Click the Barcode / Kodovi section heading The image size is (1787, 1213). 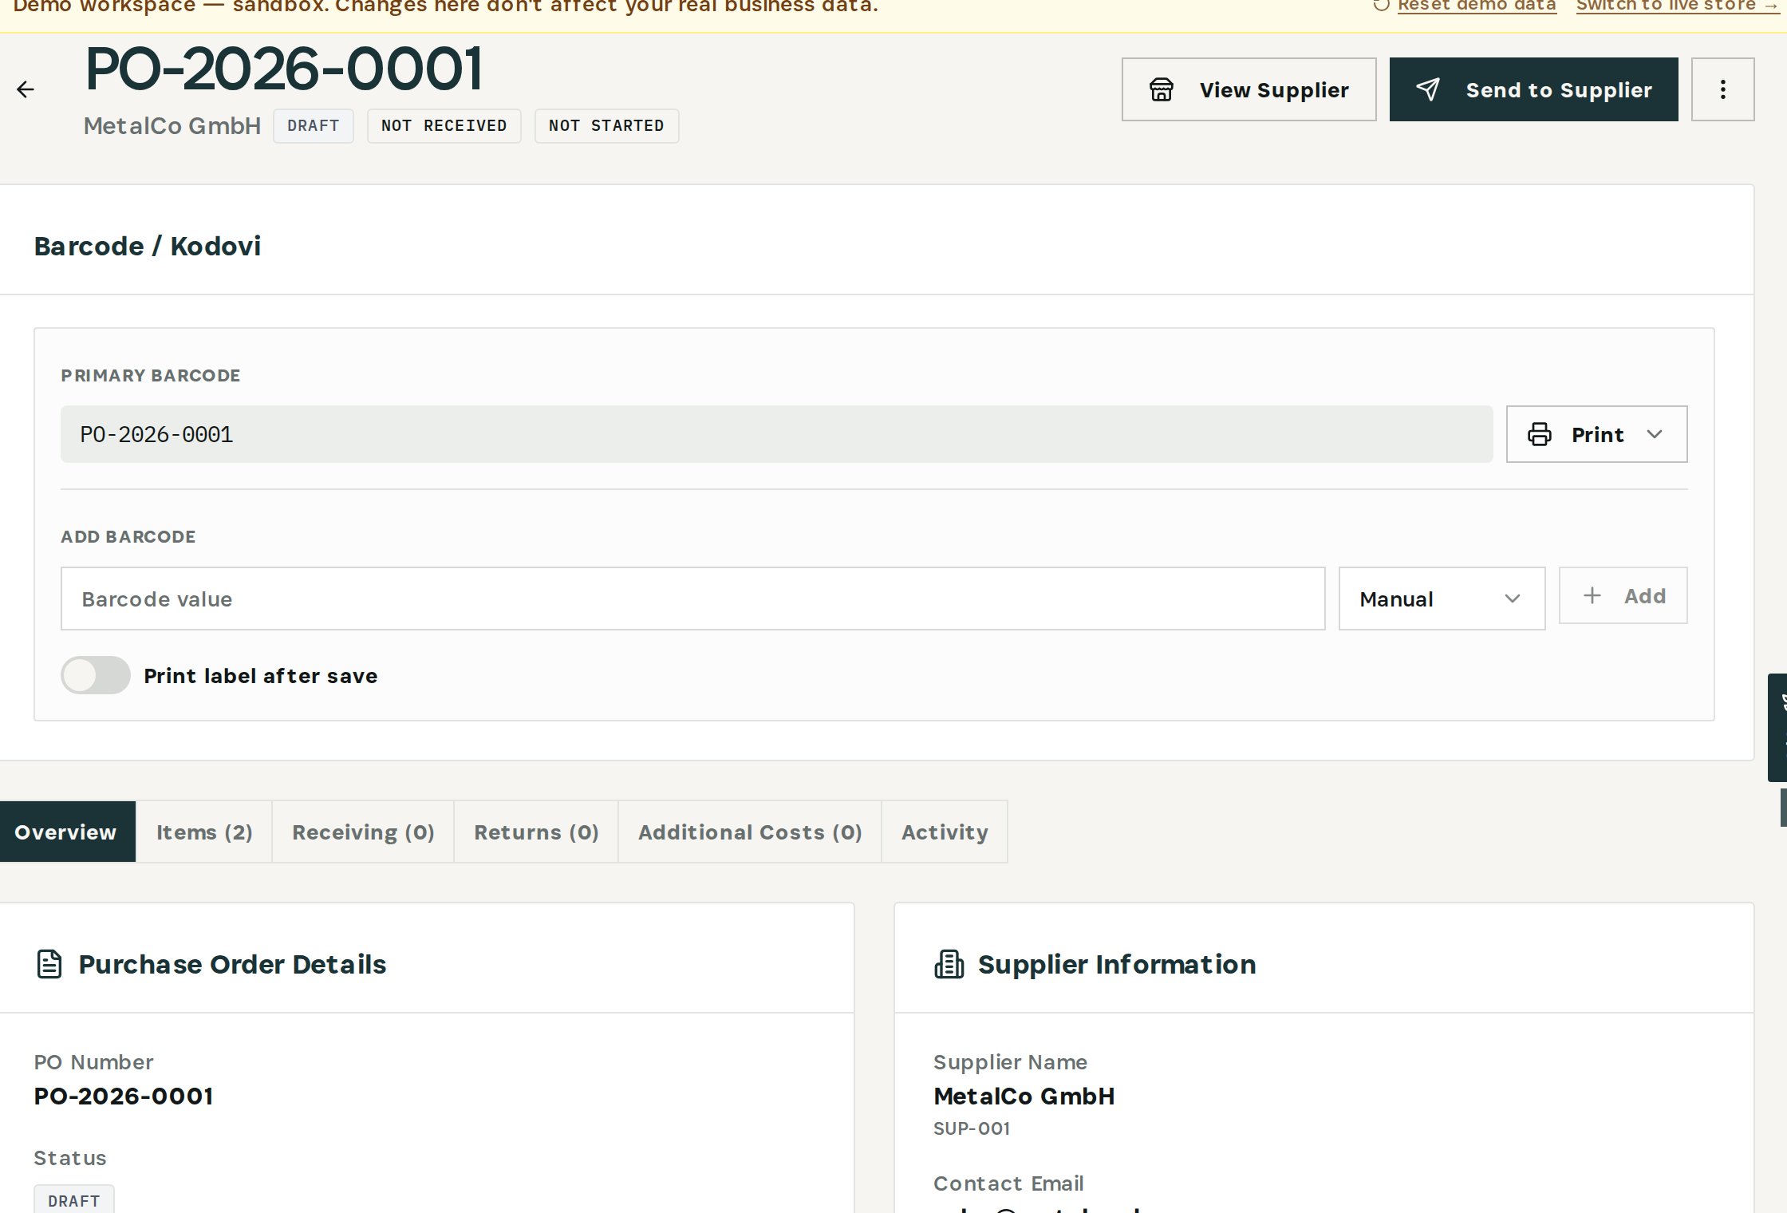[148, 246]
